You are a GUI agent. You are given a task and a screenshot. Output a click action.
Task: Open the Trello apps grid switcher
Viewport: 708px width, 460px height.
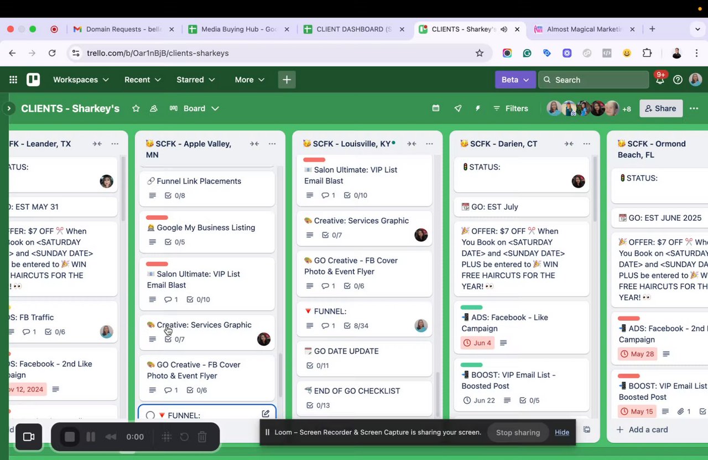13,80
